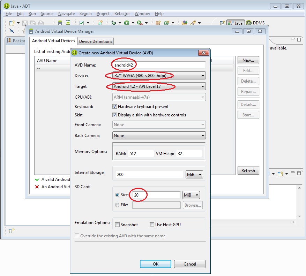Select the SD Card File radio button

117,205
